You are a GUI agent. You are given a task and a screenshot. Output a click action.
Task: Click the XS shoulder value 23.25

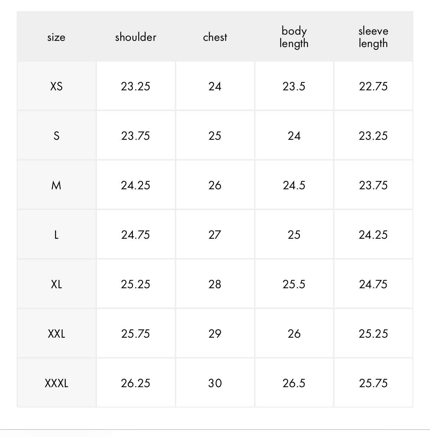[x=136, y=86]
